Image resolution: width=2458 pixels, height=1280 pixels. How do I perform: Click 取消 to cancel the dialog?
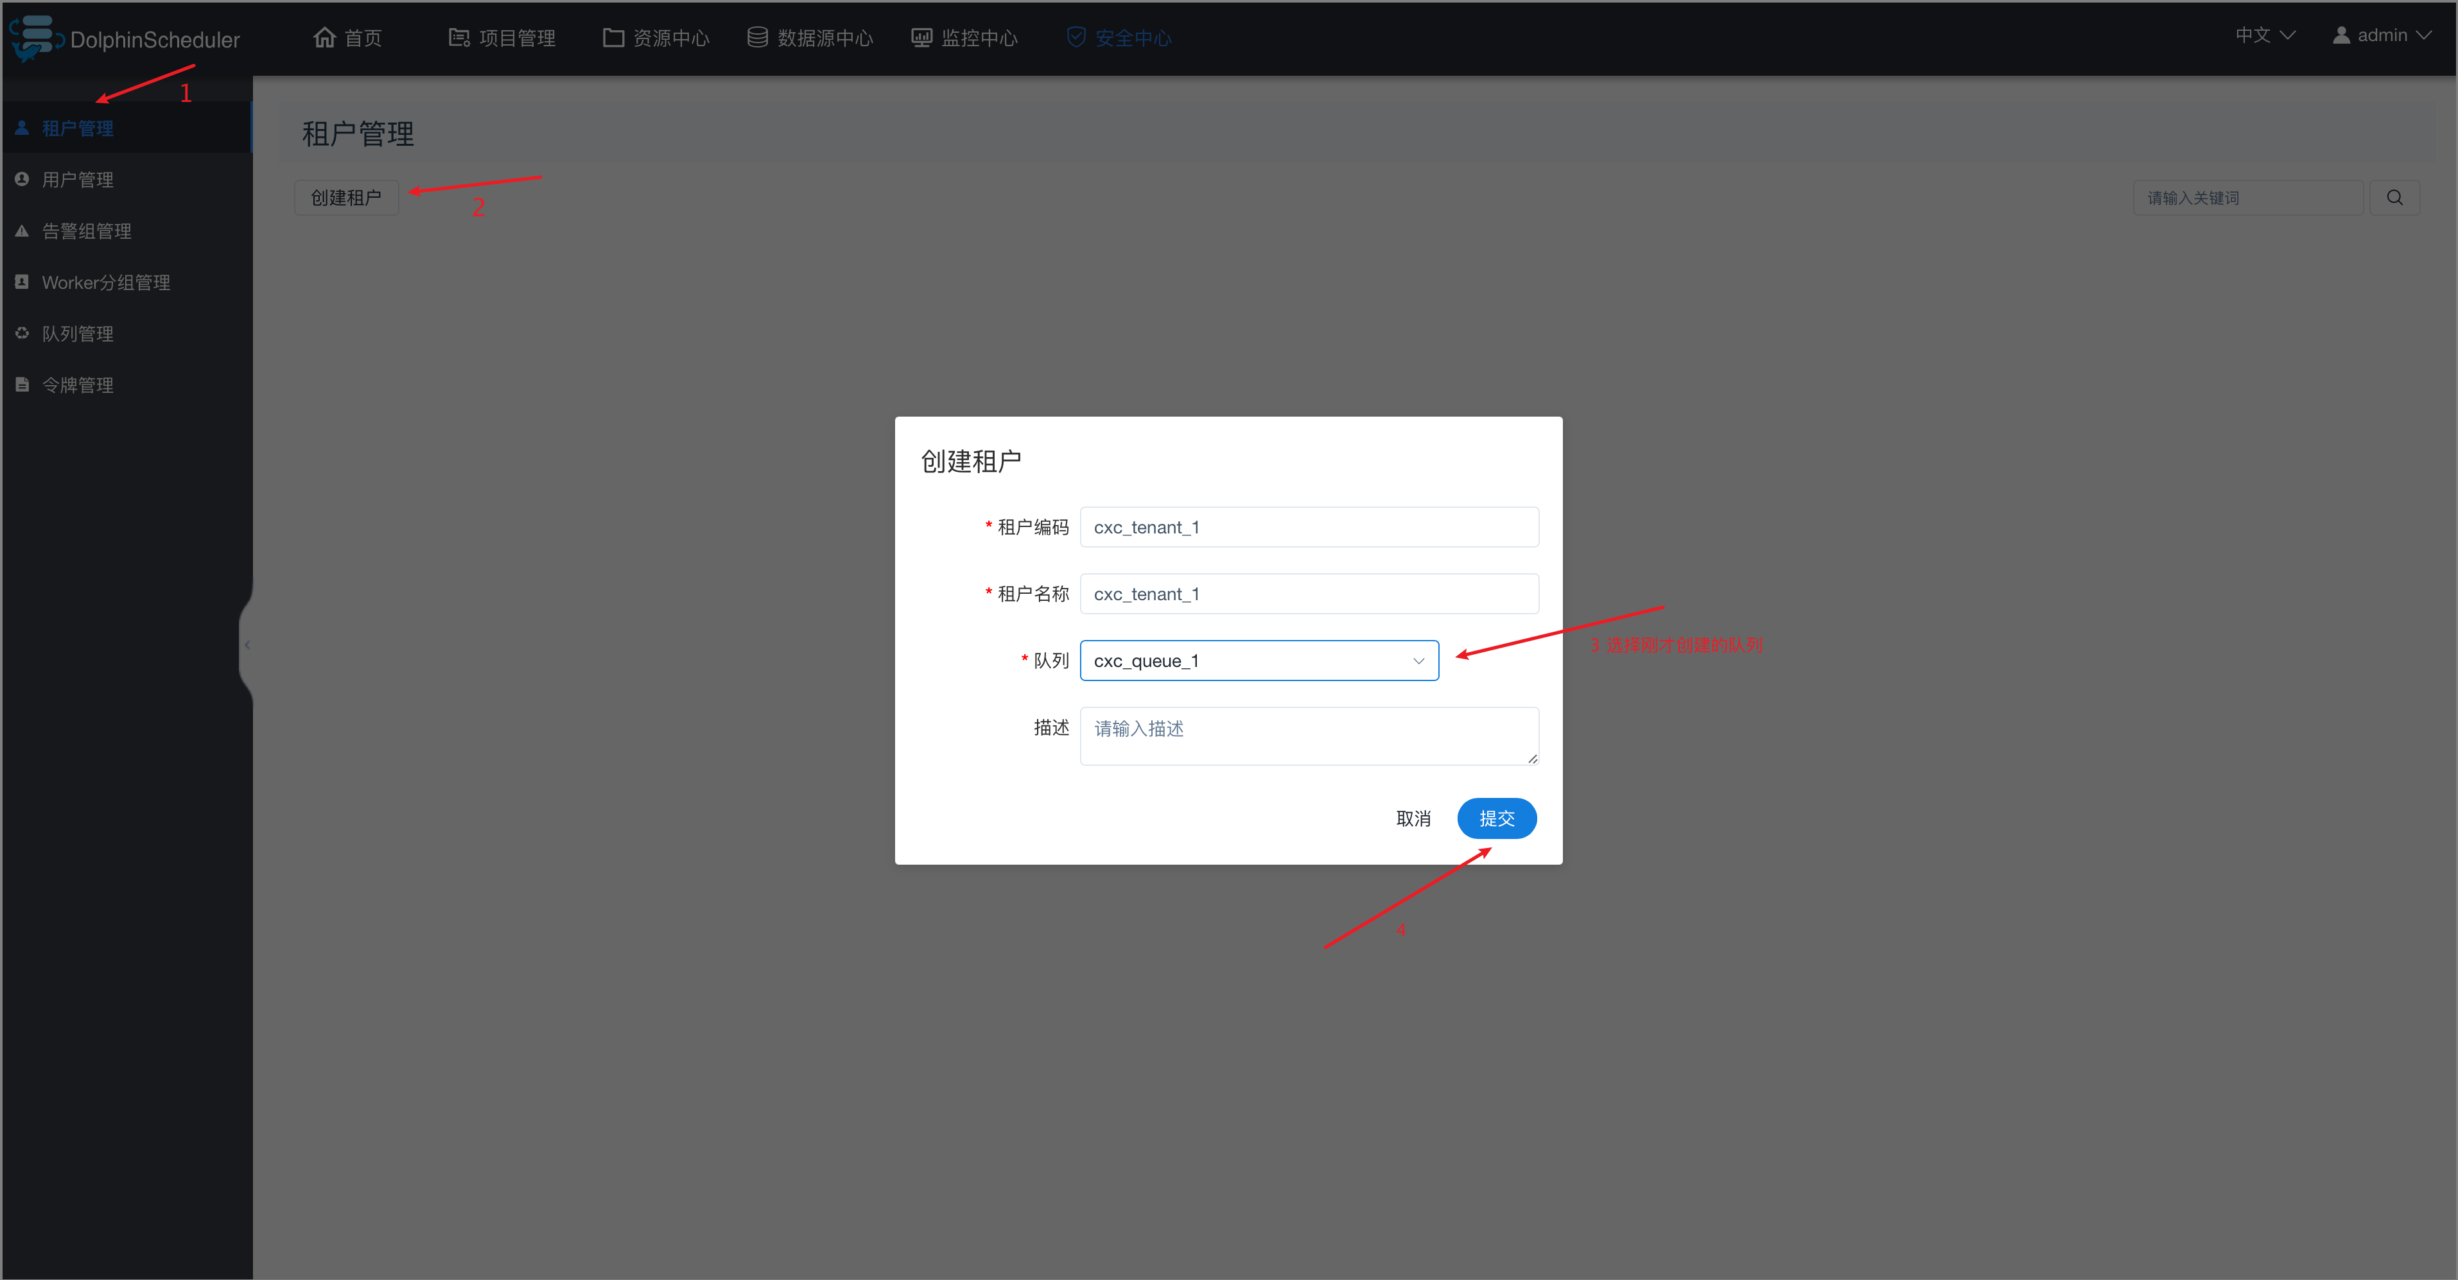(x=1413, y=818)
